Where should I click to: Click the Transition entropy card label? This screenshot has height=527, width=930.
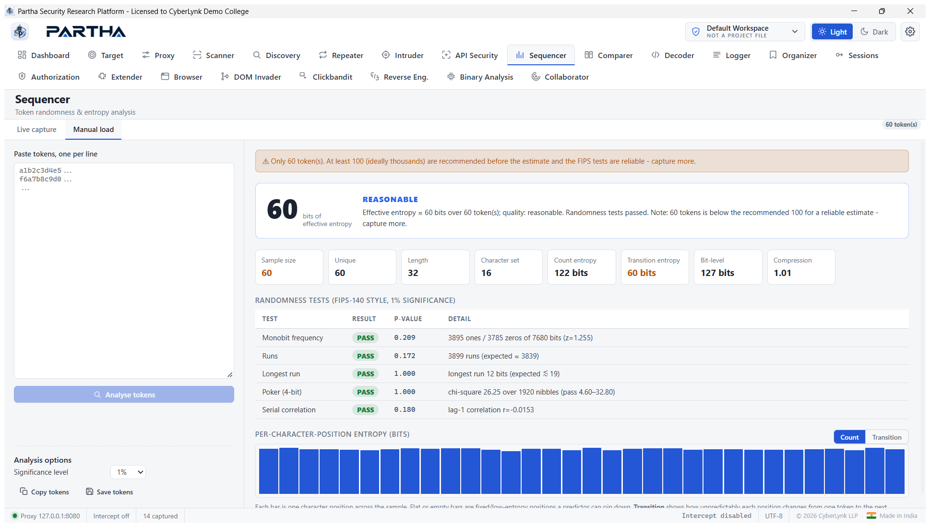(654, 260)
